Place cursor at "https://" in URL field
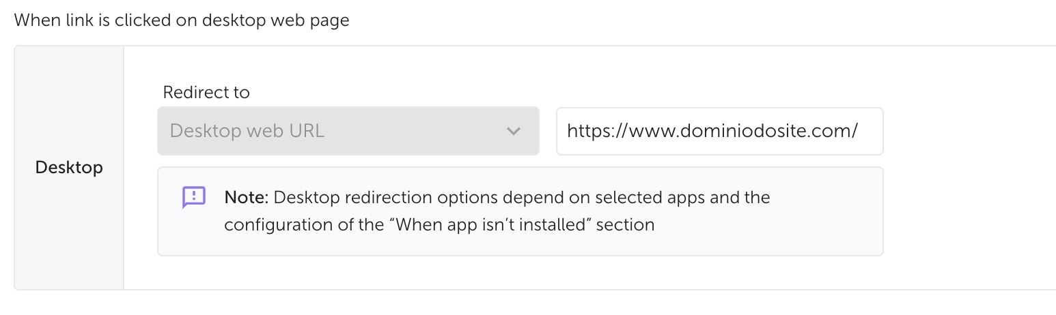The width and height of the screenshot is (1056, 315). [592, 131]
